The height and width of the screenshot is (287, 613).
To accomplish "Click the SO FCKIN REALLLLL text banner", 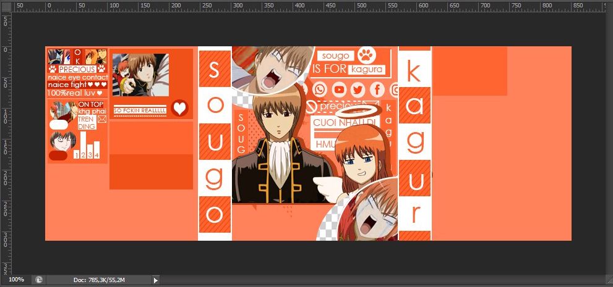I will (x=140, y=110).
